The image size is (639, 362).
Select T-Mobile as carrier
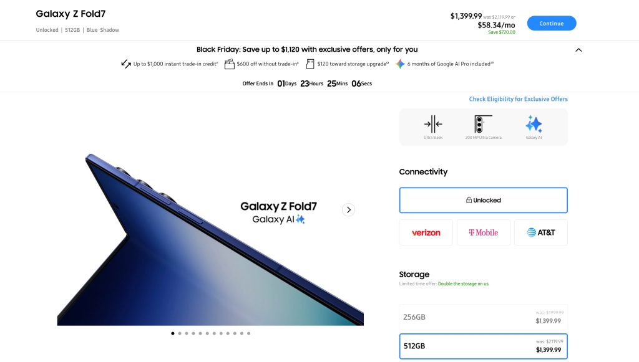(x=484, y=232)
